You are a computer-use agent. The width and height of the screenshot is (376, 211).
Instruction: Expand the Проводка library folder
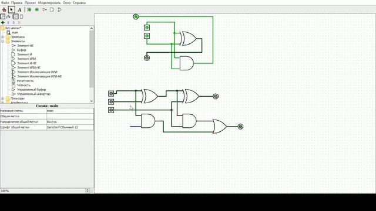coord(3,37)
